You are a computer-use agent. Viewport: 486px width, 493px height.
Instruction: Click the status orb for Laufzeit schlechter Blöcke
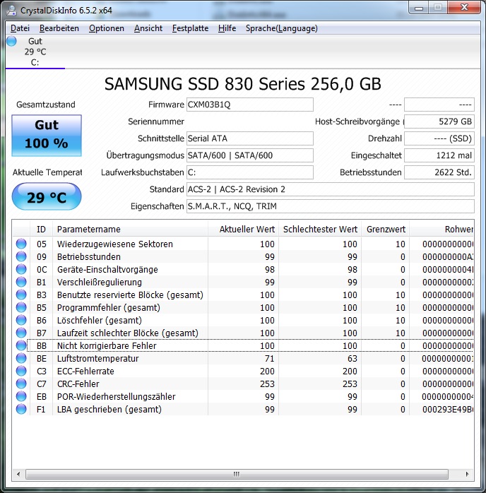click(21, 333)
